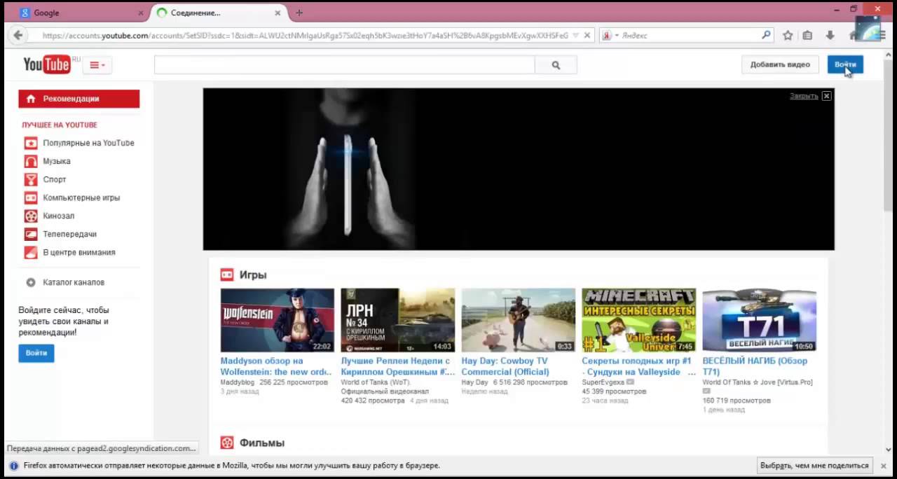Image resolution: width=897 pixels, height=479 pixels.
Task: Open В центре внимания in sidebar
Action: (x=79, y=252)
